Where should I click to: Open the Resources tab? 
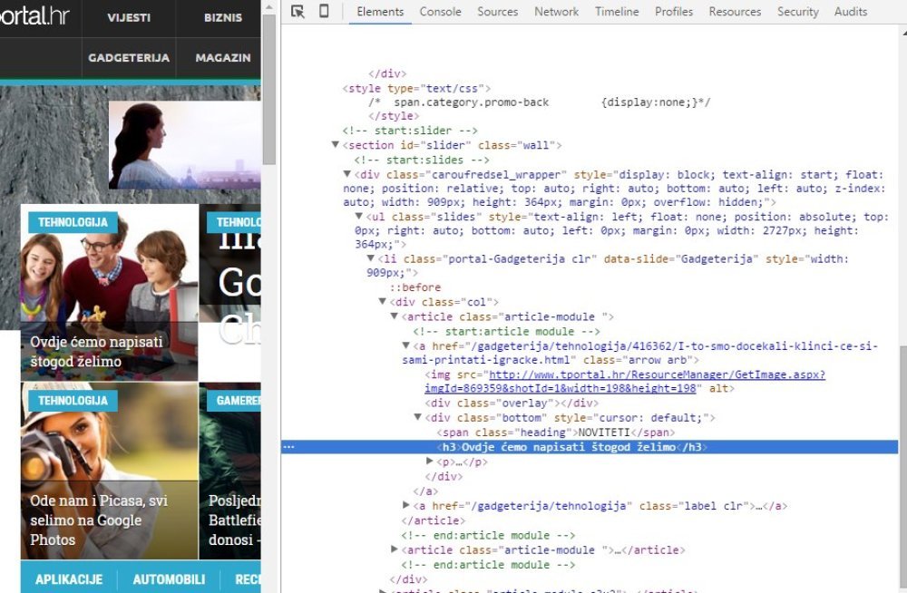735,12
